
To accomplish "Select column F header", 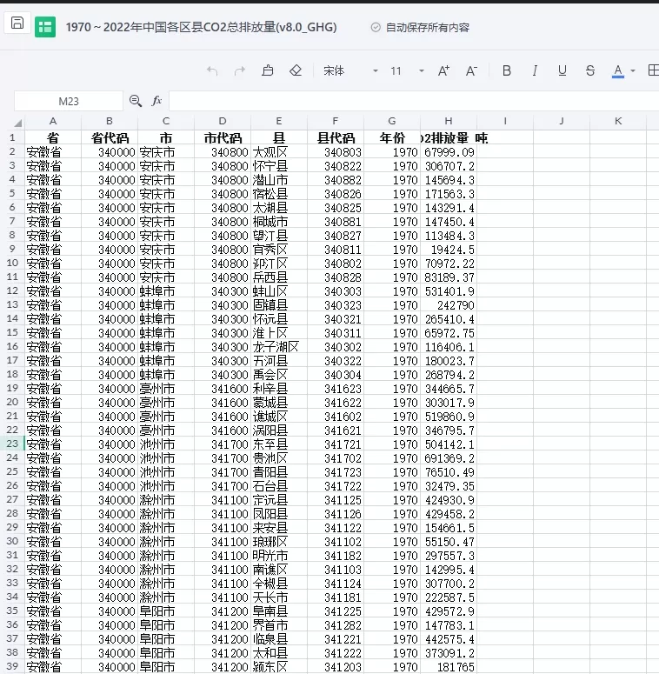I will [336, 121].
